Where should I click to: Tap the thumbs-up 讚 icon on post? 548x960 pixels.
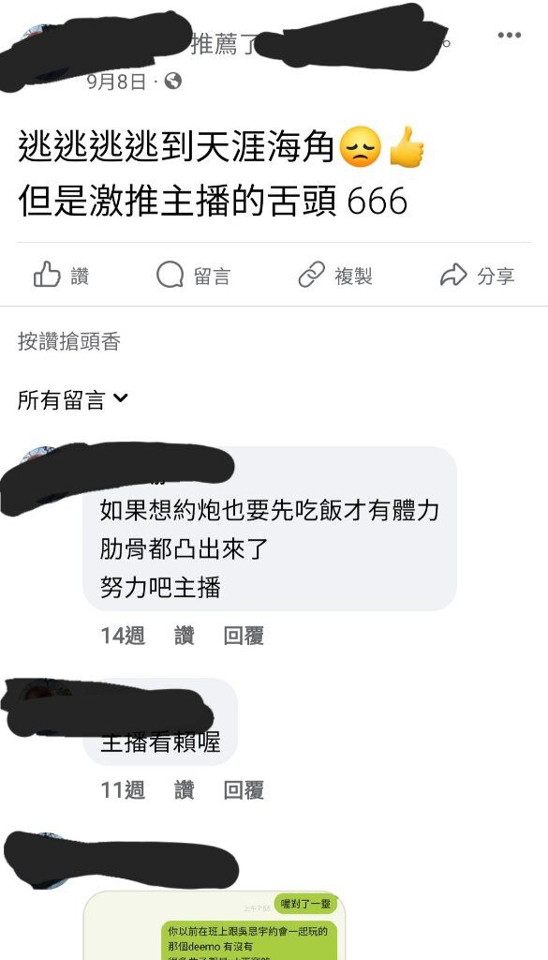coord(47,275)
